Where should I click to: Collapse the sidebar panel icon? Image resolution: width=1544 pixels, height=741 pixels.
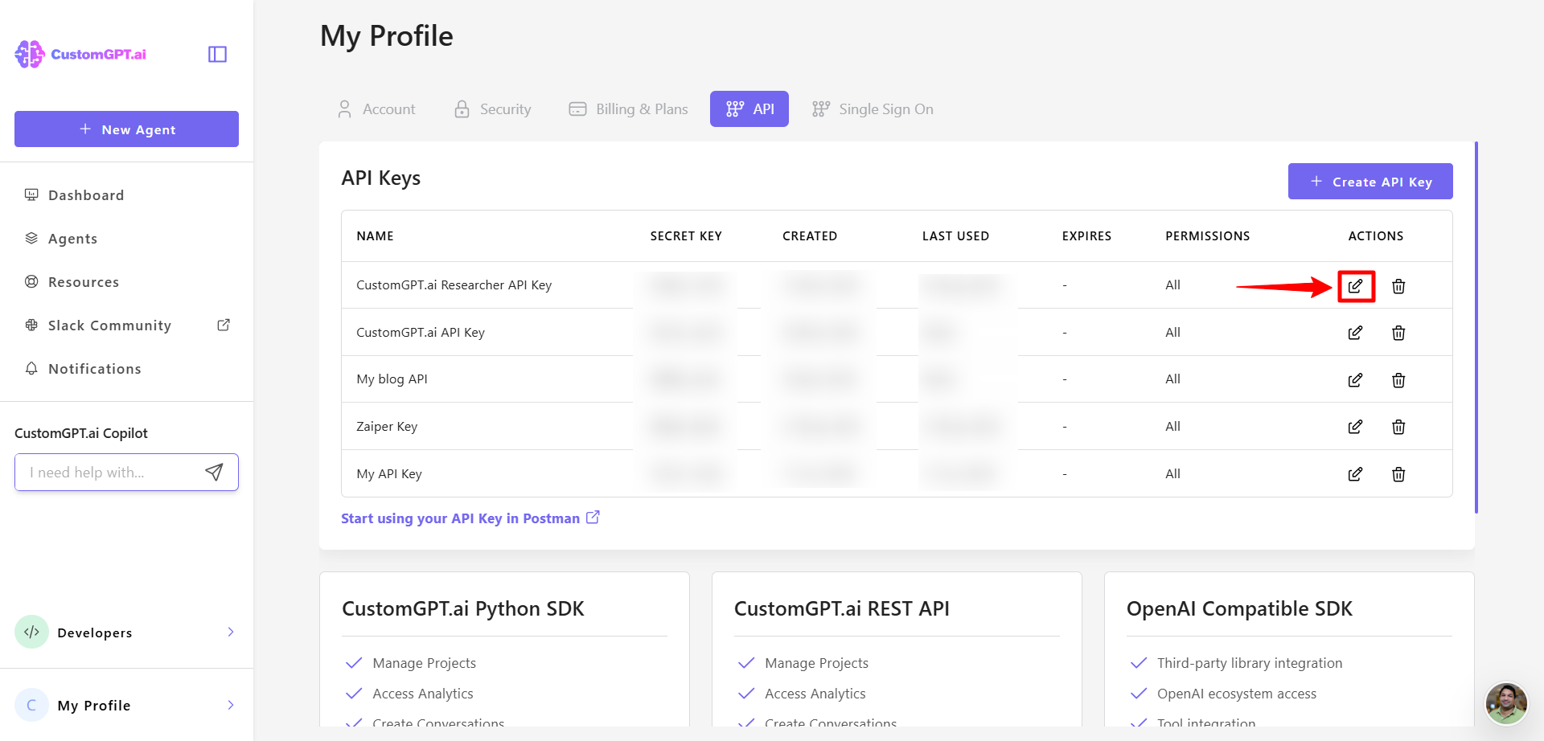coord(217,54)
